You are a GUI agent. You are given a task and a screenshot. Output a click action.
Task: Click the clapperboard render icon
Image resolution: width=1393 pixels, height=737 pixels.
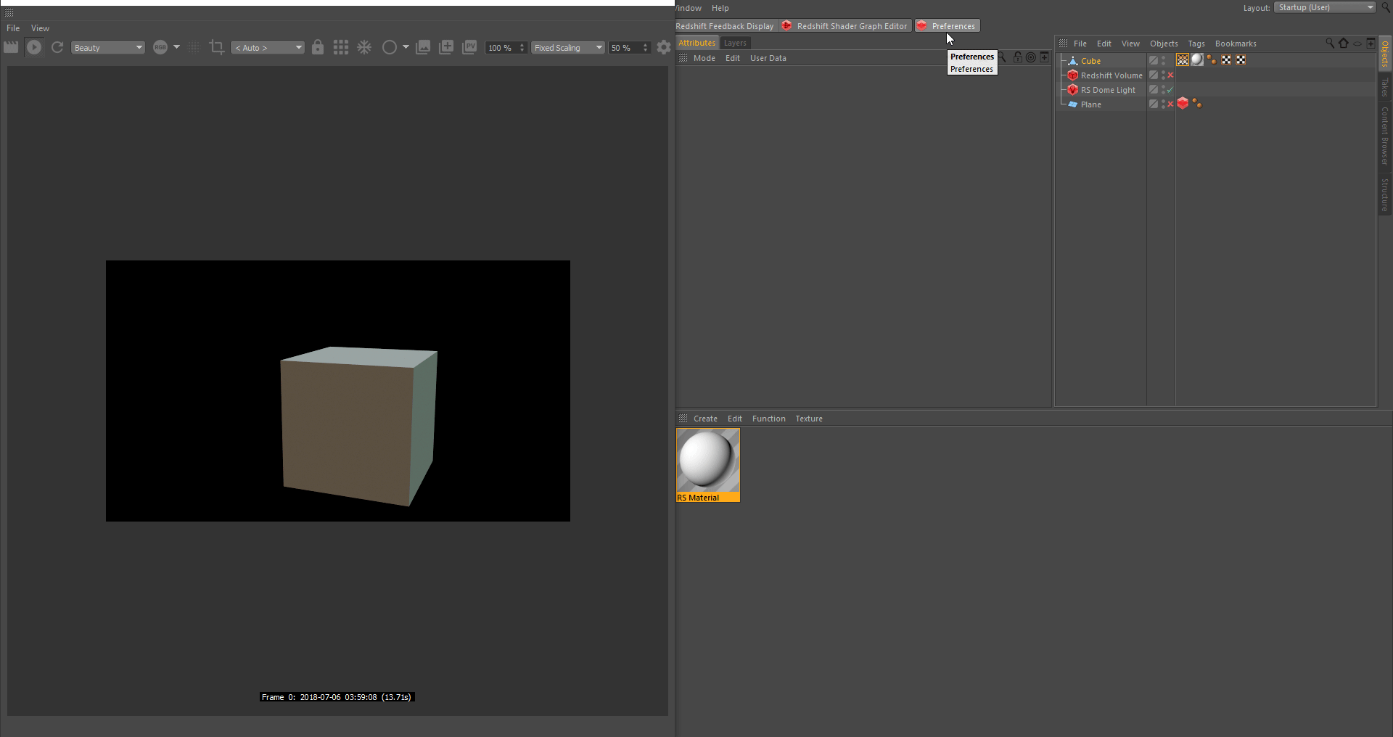coord(11,47)
